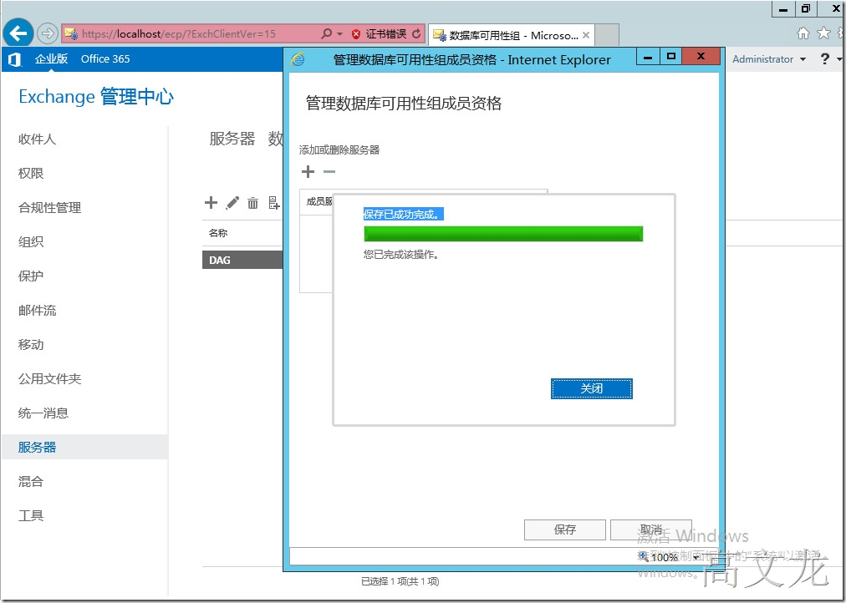Viewport: 846px width, 603px height.
Task: Open 公用文件夹 in the left navigation
Action: (x=49, y=379)
